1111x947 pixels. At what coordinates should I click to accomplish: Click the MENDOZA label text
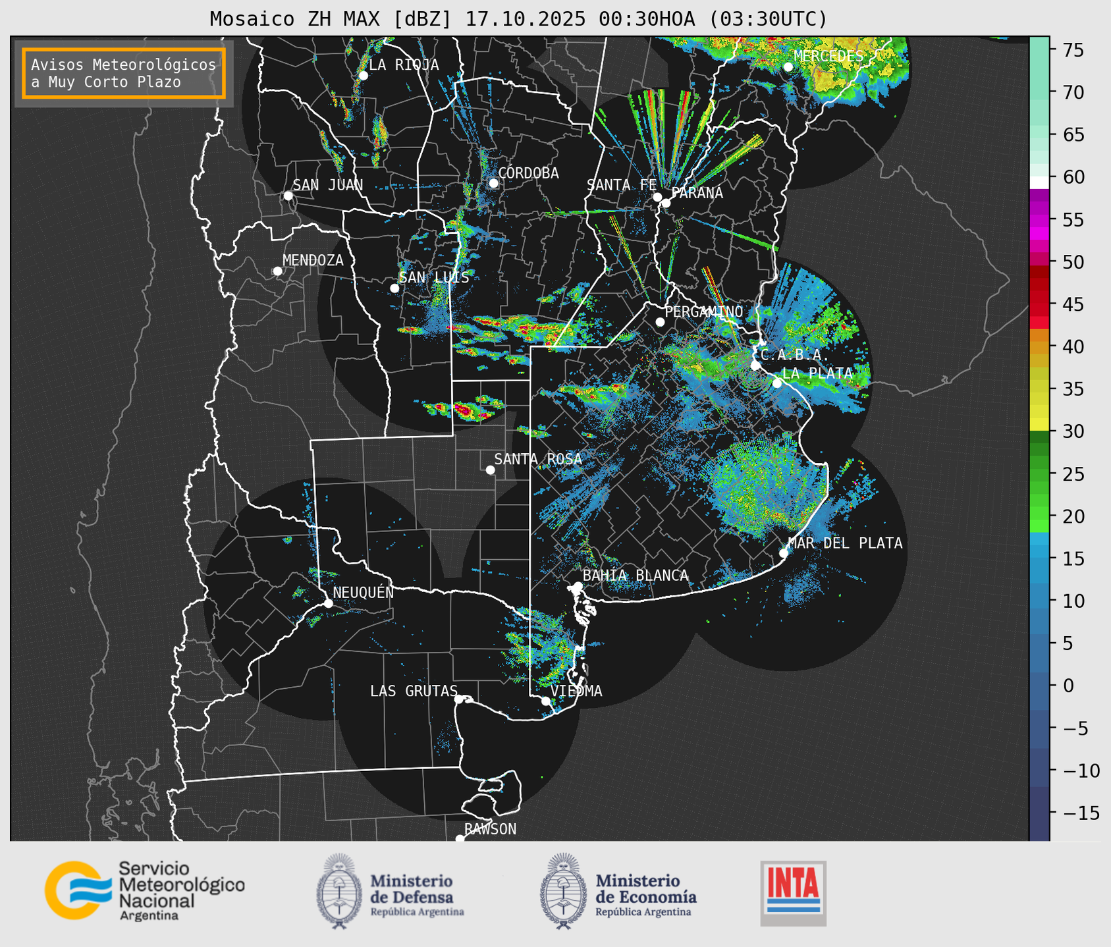click(313, 261)
